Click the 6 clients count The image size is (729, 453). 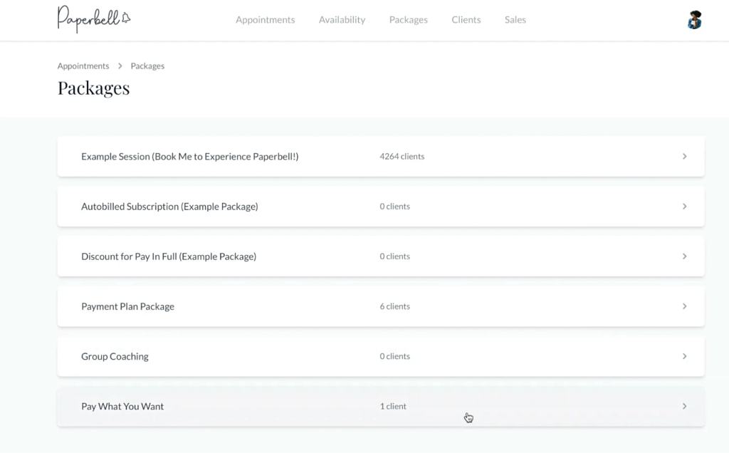tap(394, 306)
